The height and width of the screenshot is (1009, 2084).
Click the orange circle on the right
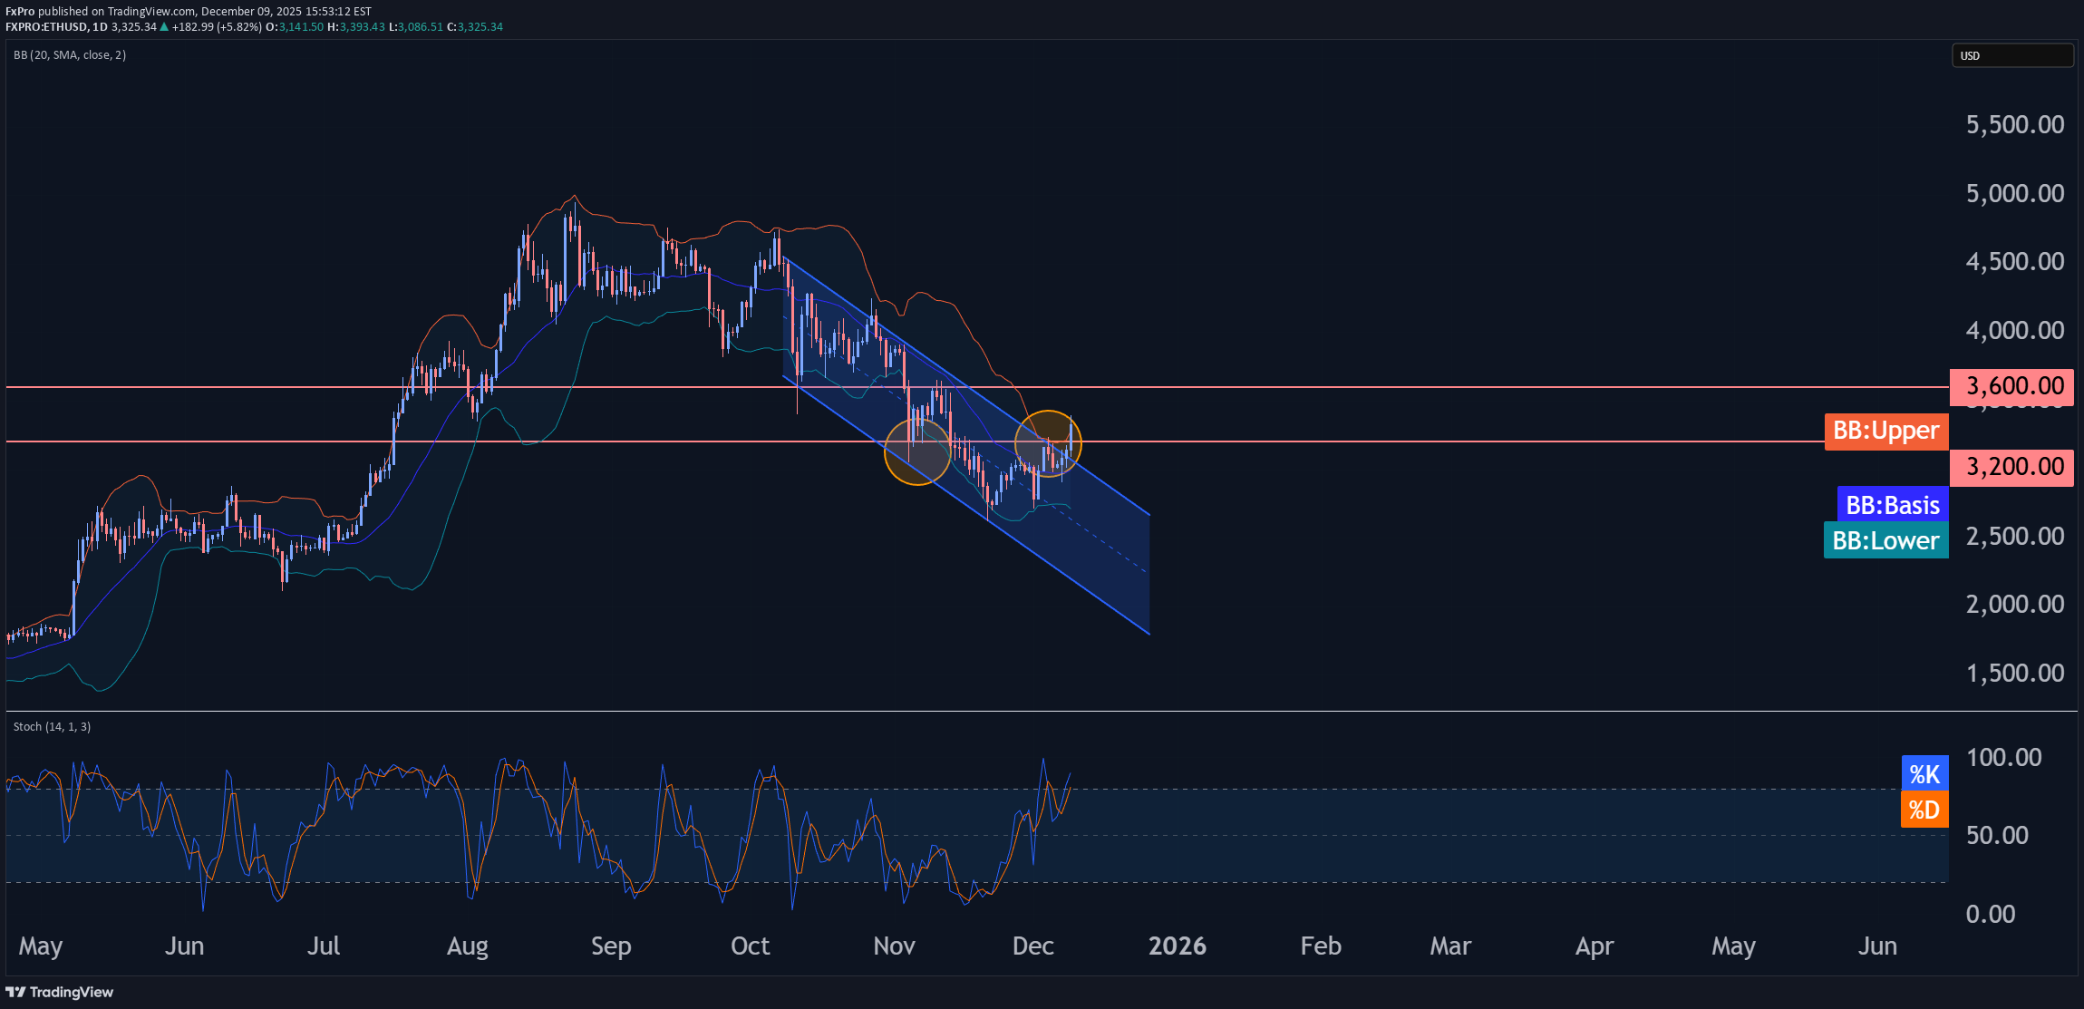coord(1048,443)
